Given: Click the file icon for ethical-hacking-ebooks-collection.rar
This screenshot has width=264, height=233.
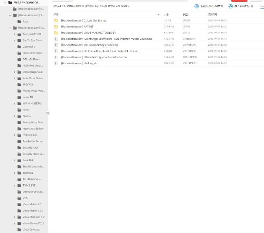Looking at the screenshot, I should tap(56, 57).
